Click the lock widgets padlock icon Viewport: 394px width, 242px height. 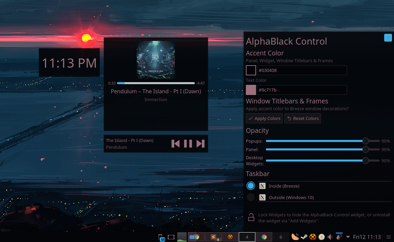[x=251, y=217]
